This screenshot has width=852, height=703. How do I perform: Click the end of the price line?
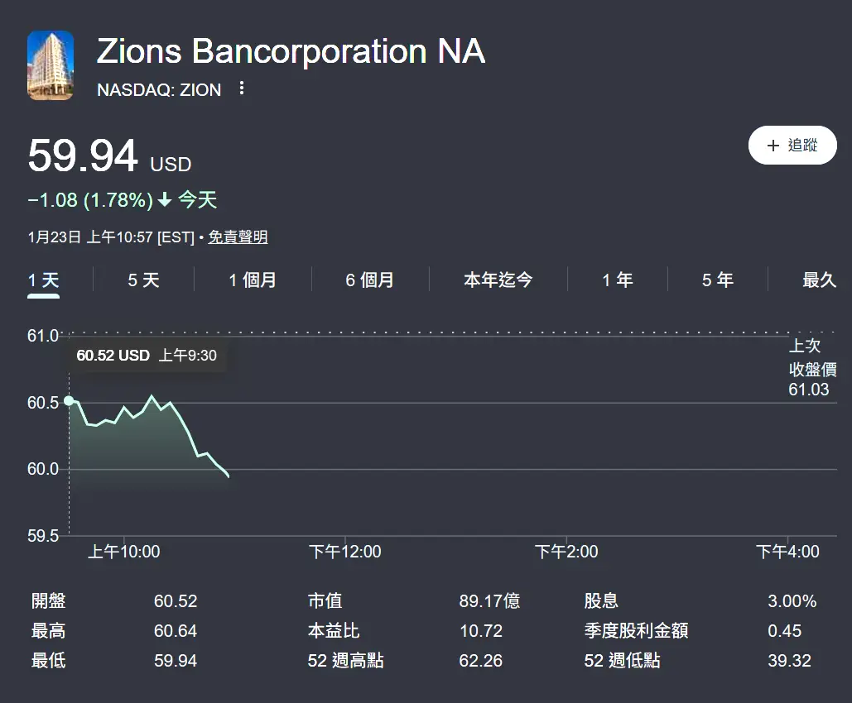click(228, 476)
